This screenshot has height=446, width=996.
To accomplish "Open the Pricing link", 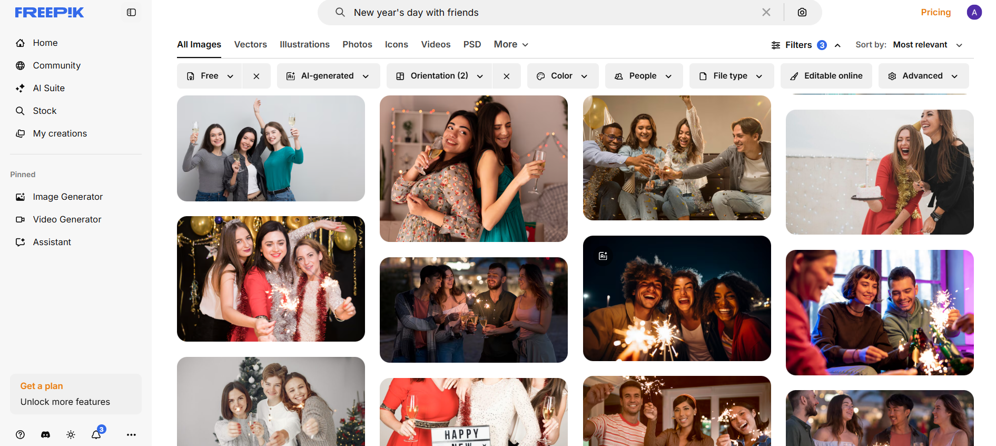I will point(935,12).
